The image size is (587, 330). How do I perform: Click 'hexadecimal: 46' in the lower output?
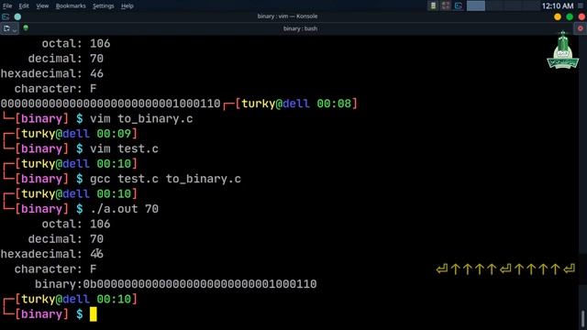tap(51, 254)
